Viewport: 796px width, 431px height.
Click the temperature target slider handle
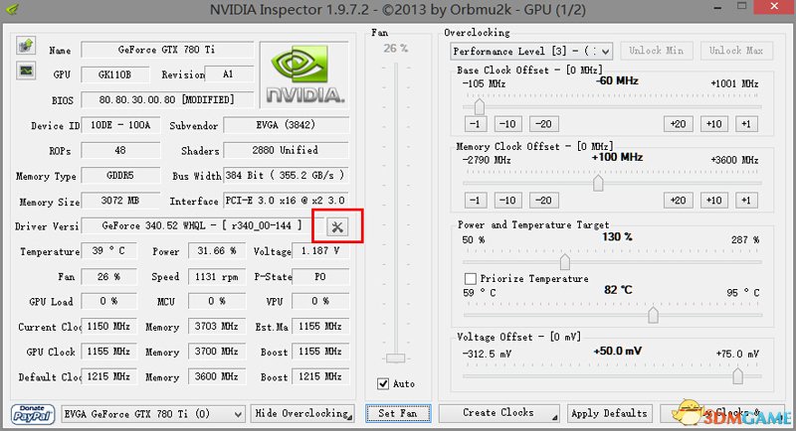point(653,315)
